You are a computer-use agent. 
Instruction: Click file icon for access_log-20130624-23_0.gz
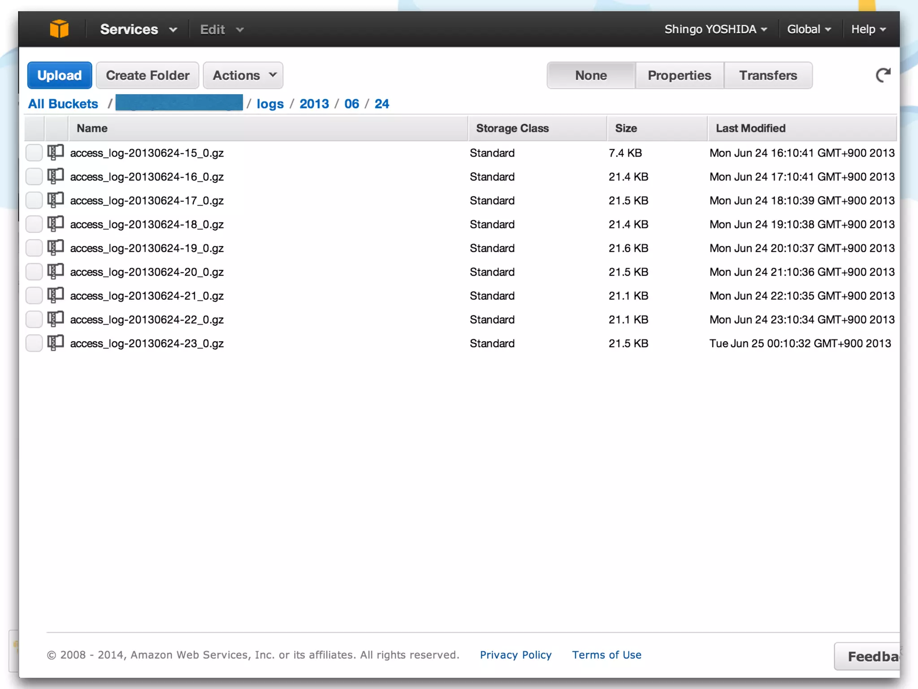point(56,343)
